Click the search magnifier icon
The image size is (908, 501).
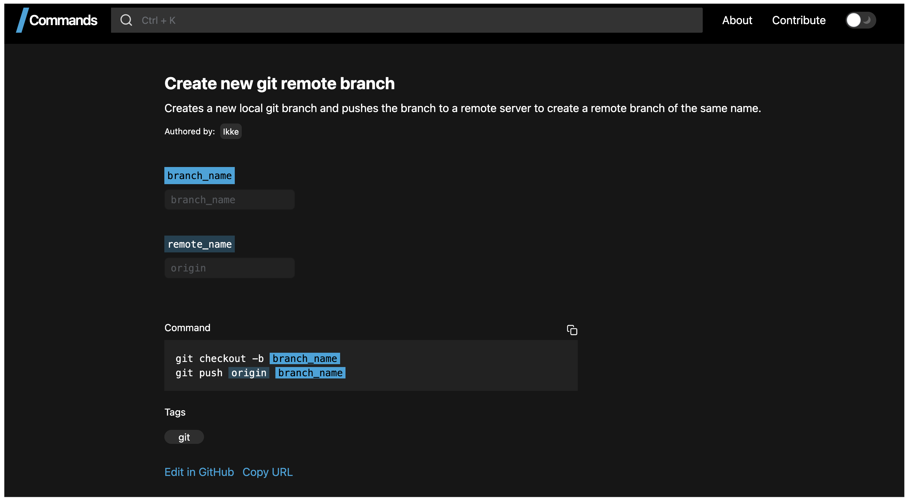pos(126,20)
